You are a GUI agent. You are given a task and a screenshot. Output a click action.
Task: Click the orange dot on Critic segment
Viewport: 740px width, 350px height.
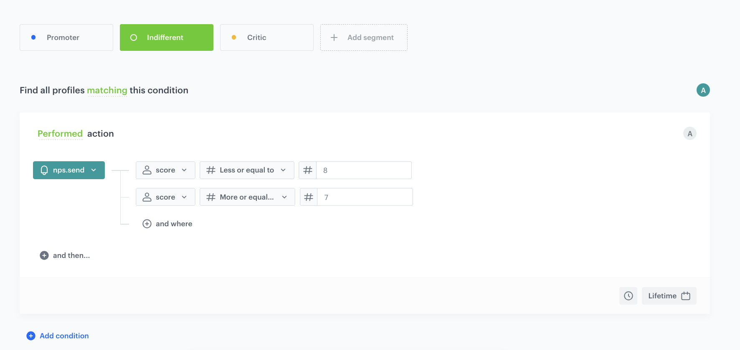[234, 37]
